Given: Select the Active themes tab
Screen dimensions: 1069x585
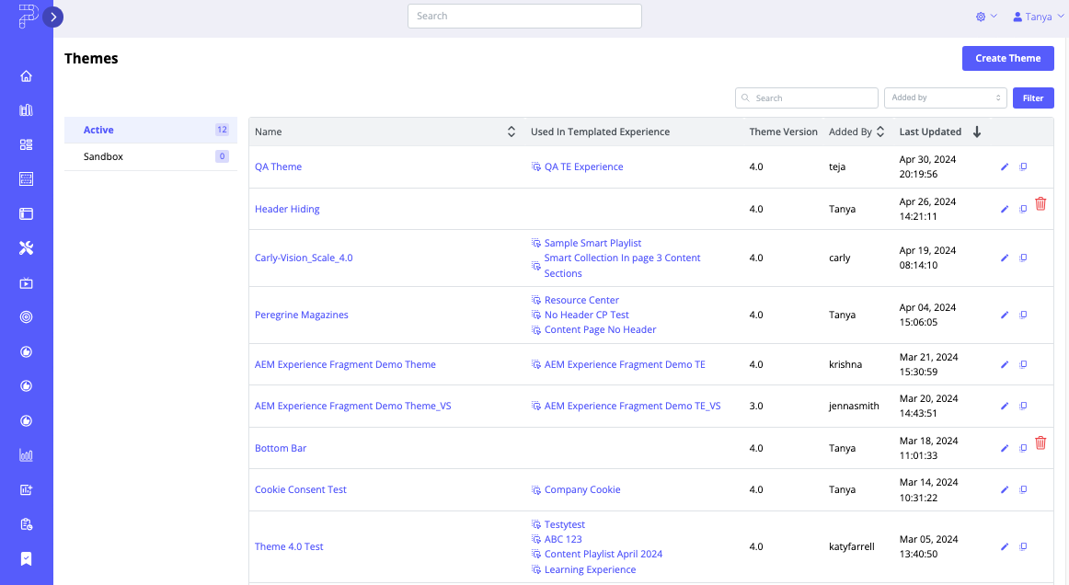Looking at the screenshot, I should [x=98, y=130].
